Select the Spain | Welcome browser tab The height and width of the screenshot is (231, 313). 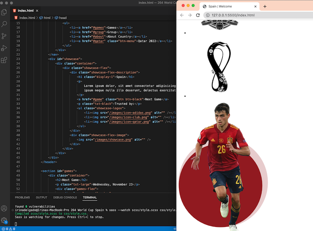pyautogui.click(x=229, y=6)
